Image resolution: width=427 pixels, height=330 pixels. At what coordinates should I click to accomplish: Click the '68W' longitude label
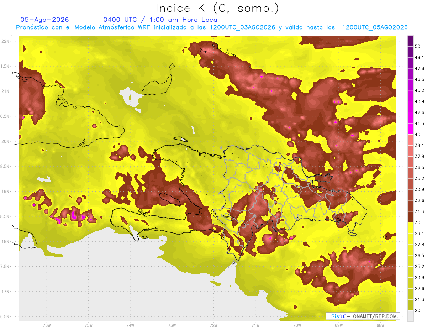tap(380, 325)
